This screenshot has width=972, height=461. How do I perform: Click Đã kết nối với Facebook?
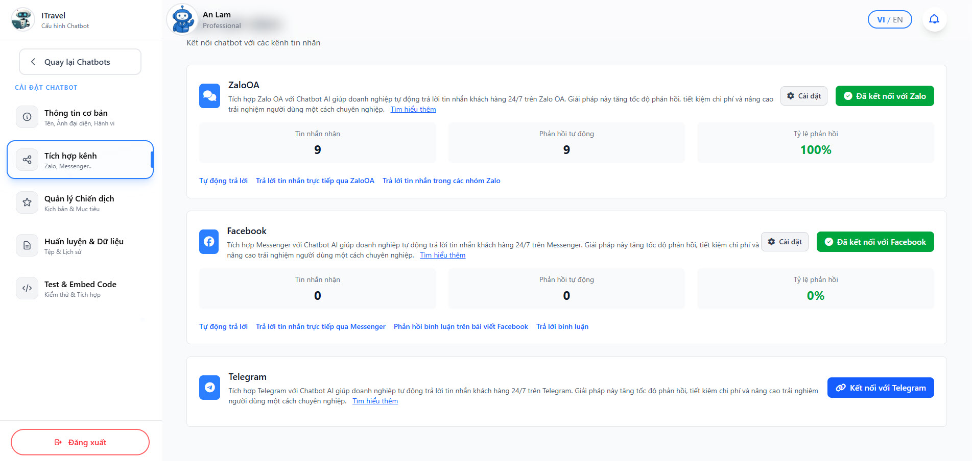pos(875,241)
